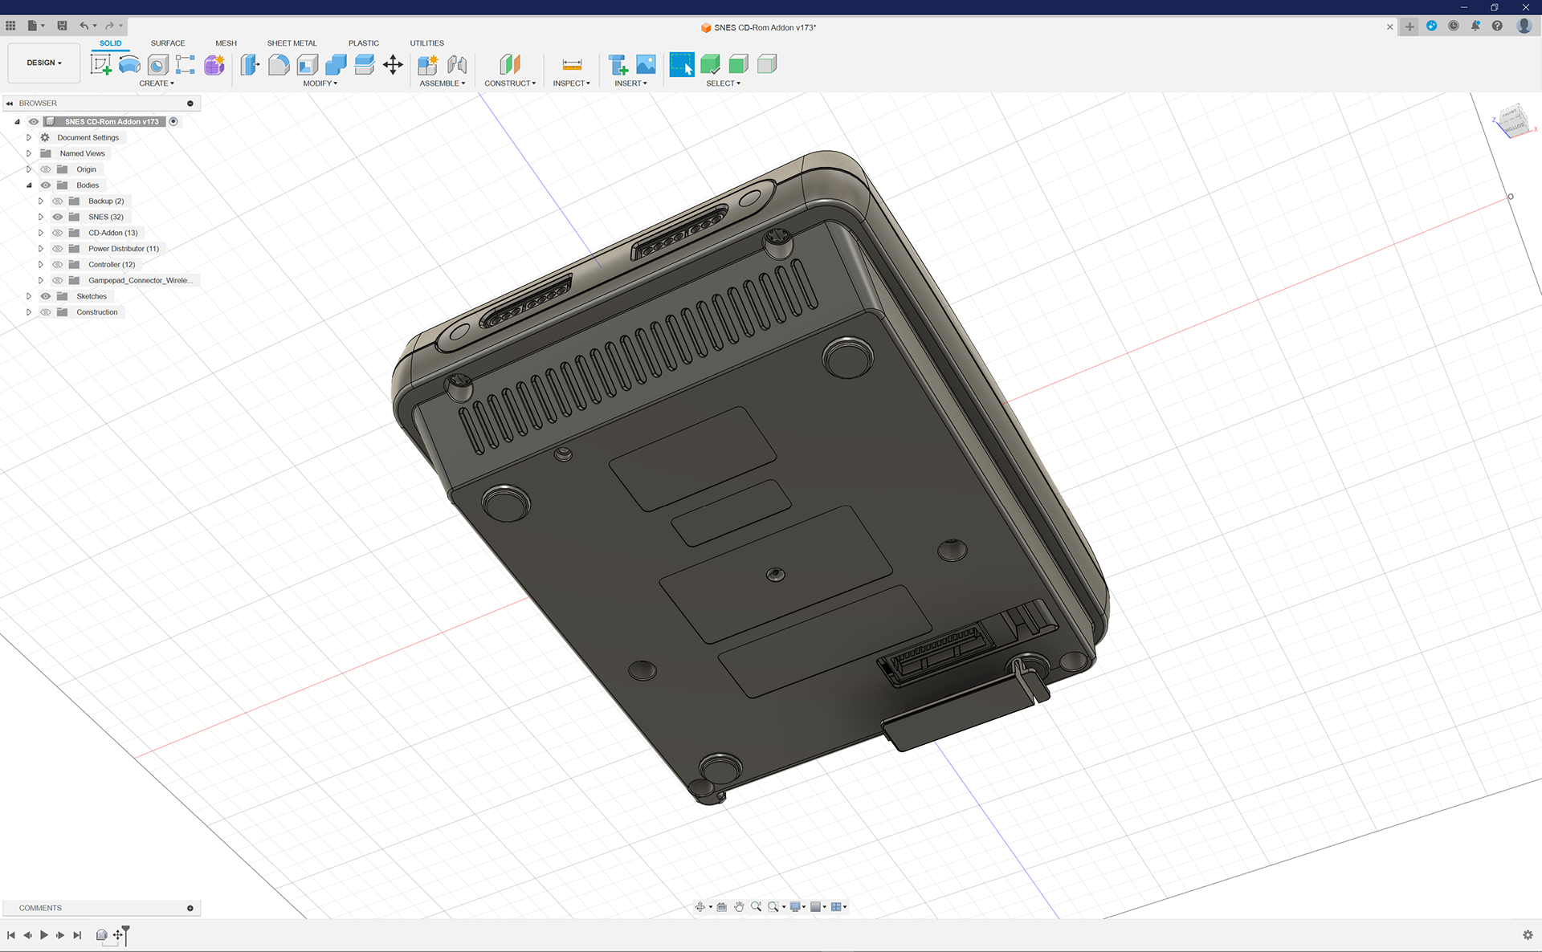Select the Press Pull tool icon

pos(250,64)
